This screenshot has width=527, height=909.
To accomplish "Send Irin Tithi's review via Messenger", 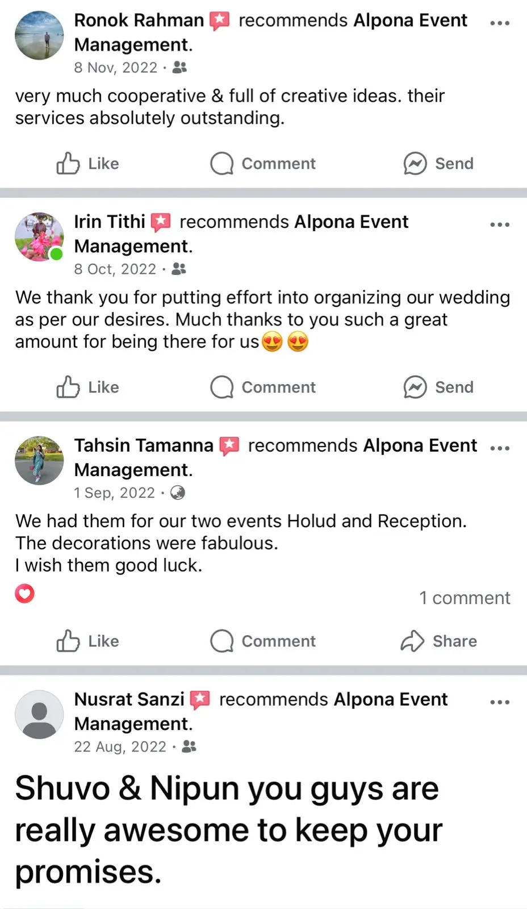I will tap(438, 387).
